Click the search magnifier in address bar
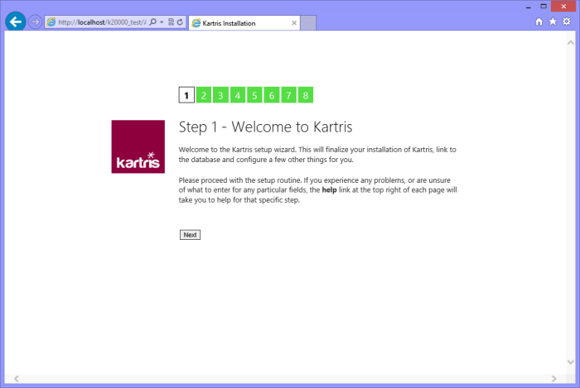Screen dimensions: 580x388 pos(152,22)
